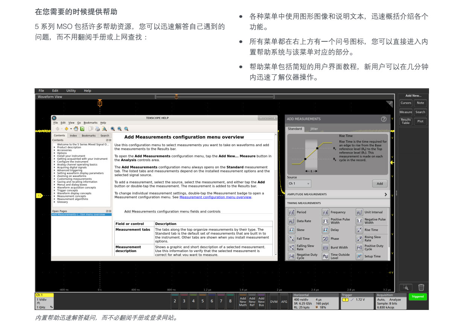The image size is (470, 334).
Task: Click the trash can delete icon
Action: tap(421, 287)
